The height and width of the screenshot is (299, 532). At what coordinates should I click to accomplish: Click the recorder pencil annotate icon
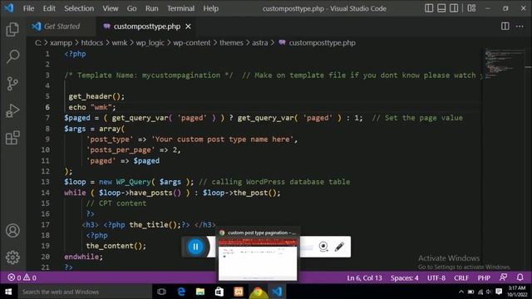[339, 247]
